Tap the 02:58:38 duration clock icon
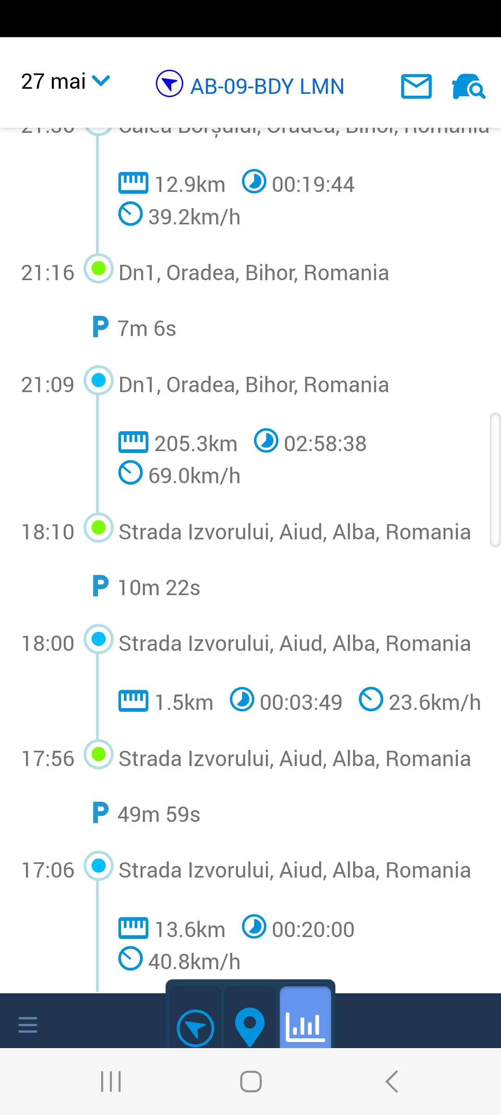 266,441
